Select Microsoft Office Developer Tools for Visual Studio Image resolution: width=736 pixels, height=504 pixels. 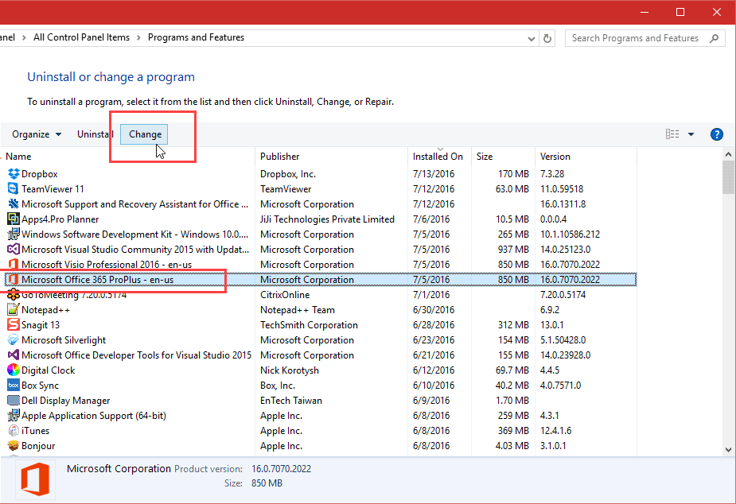(321, 355)
